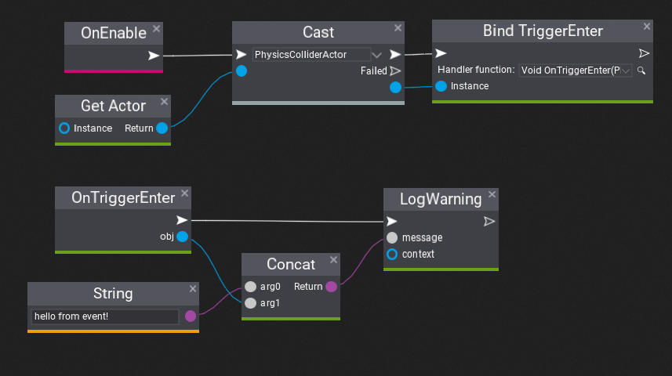Viewport: 672px width, 376px height.
Task: Open the Handler function dropdown
Action: [x=576, y=70]
